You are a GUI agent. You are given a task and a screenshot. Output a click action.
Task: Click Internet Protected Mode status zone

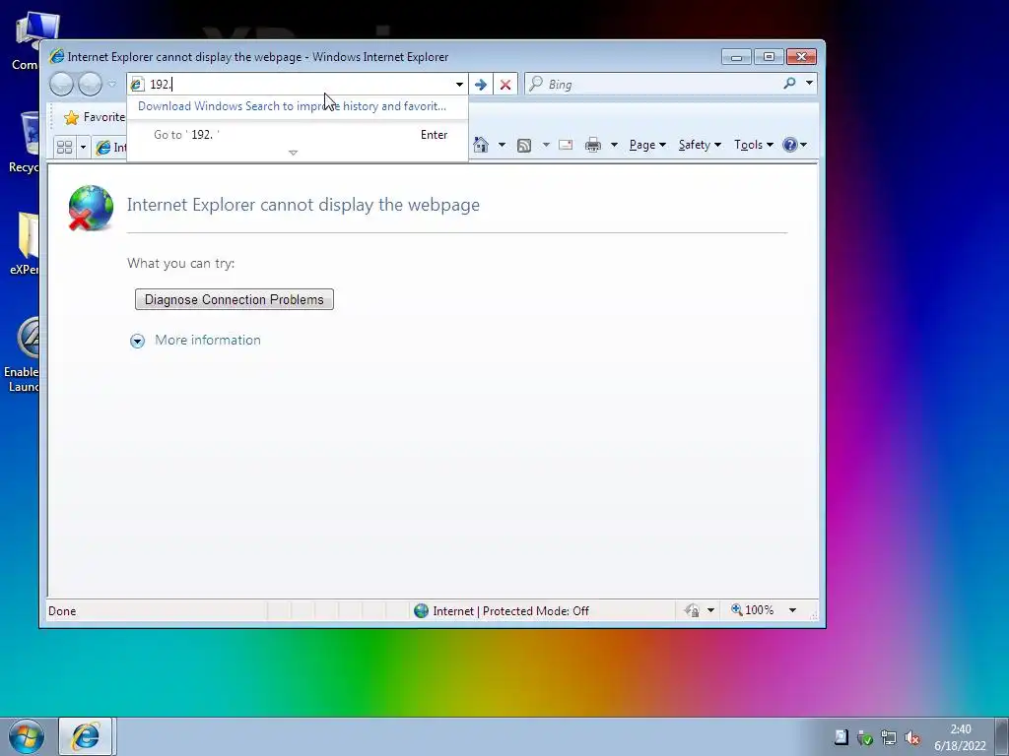click(x=502, y=610)
